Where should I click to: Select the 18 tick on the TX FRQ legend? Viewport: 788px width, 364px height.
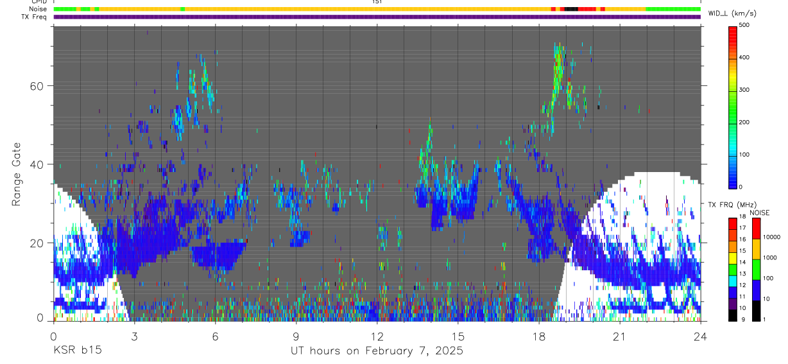click(x=742, y=216)
